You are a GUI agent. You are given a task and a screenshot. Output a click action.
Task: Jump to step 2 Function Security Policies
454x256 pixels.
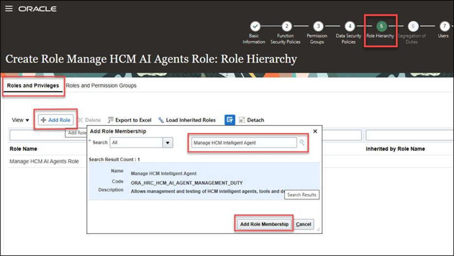(286, 26)
